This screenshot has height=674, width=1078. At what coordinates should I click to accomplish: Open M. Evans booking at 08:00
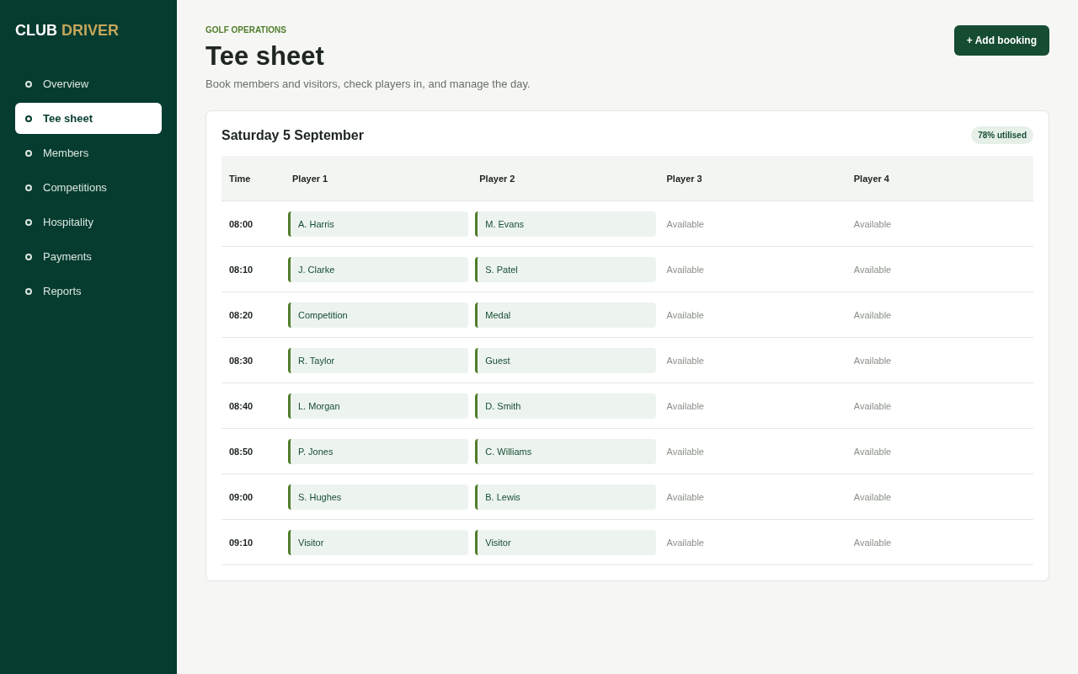point(565,224)
